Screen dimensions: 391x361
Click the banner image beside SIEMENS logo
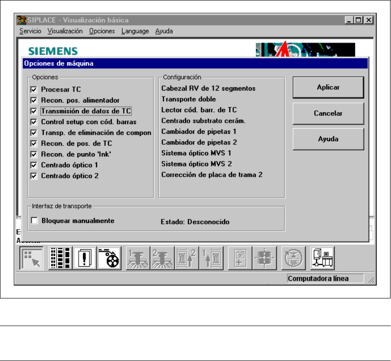click(x=306, y=49)
